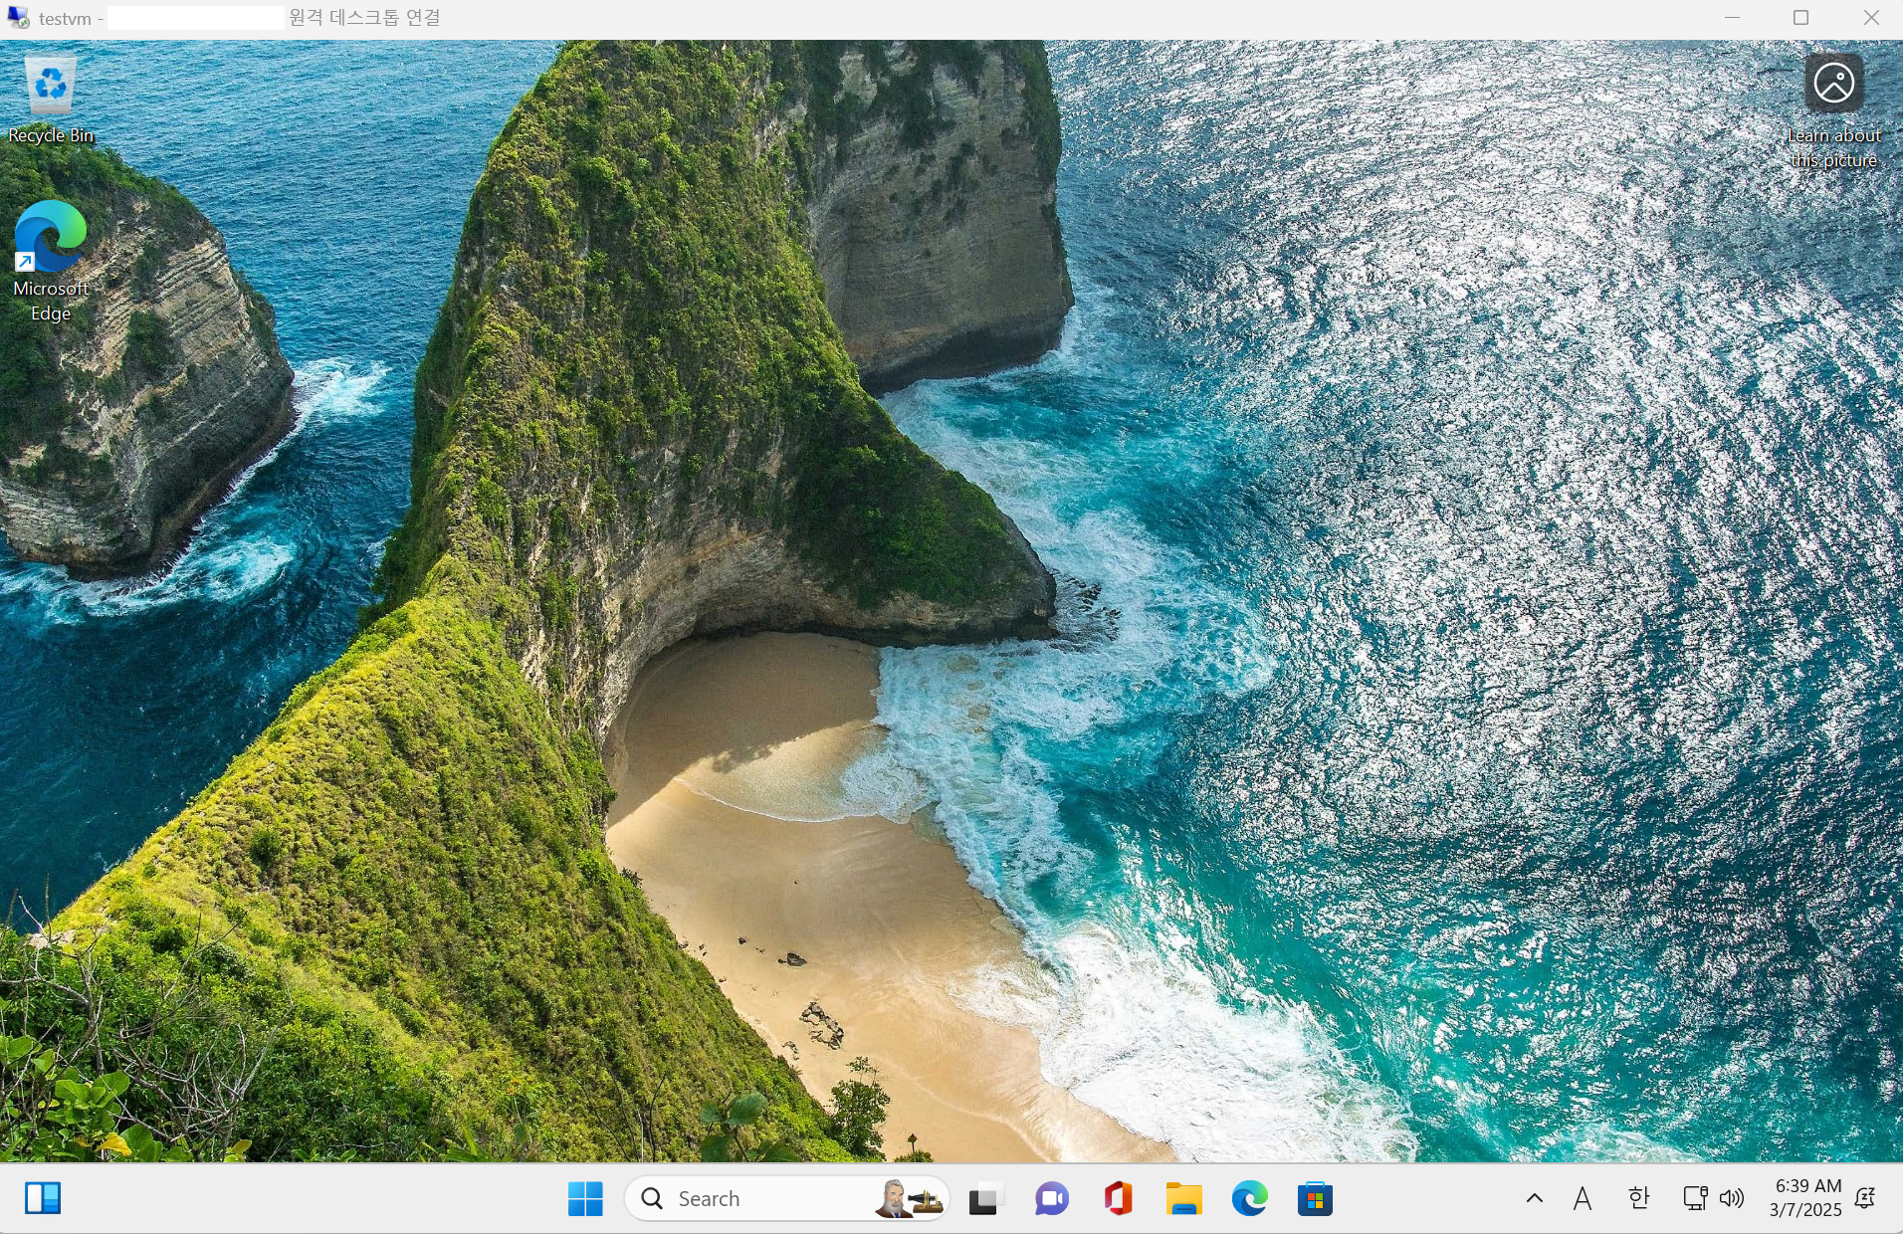Viewport: 1903px width, 1234px height.
Task: Open Microsoft Store from the taskbar
Action: click(x=1315, y=1198)
